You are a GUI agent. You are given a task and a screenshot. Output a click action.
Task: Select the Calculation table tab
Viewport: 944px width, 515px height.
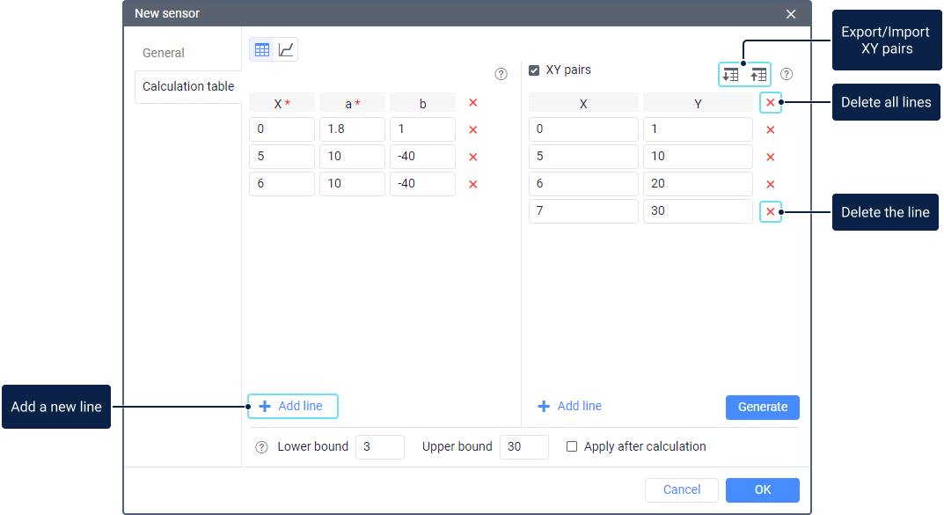point(188,86)
